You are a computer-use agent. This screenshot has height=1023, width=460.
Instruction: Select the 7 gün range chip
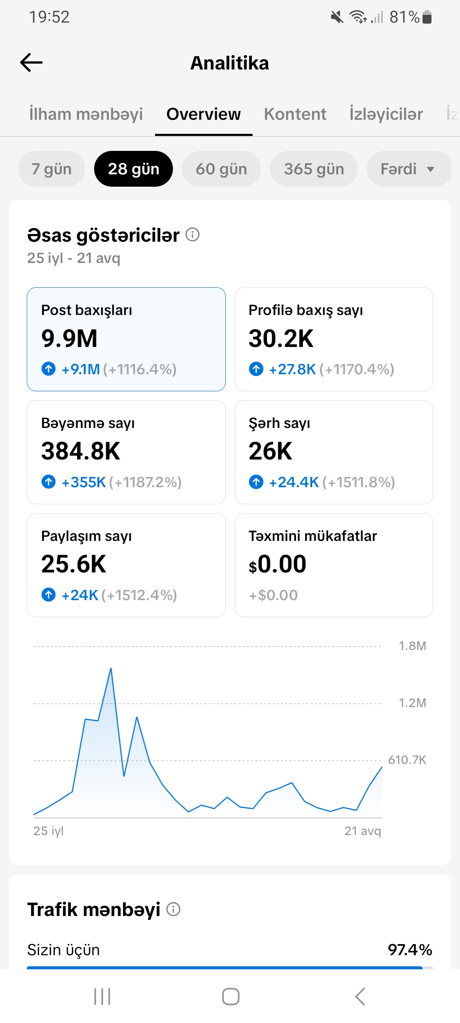pyautogui.click(x=52, y=169)
